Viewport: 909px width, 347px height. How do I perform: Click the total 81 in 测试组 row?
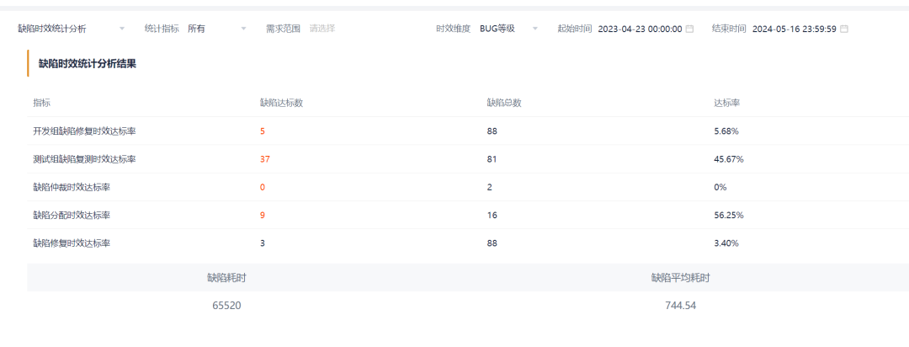click(x=492, y=159)
